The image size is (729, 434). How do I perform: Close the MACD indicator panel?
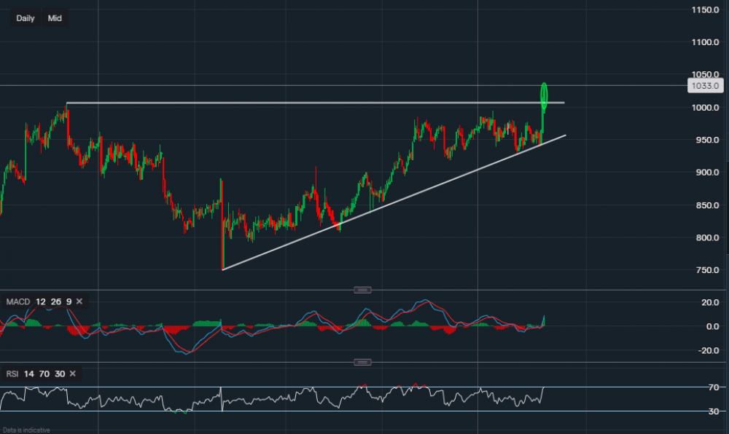(x=79, y=301)
